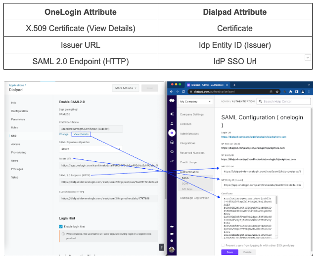Select the Info tab in OneLogin sidebar

click(13, 103)
